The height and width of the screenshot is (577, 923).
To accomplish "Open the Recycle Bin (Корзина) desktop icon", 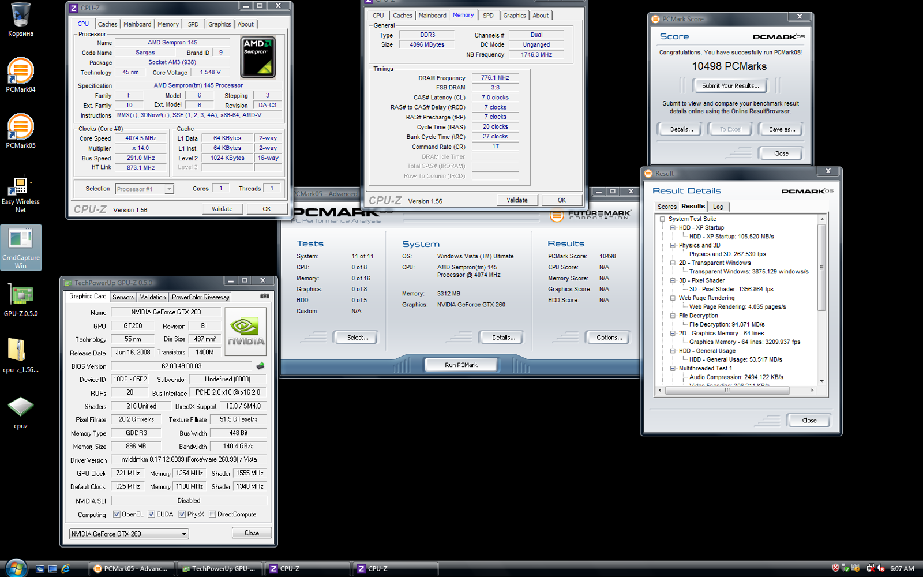I will click(x=21, y=20).
